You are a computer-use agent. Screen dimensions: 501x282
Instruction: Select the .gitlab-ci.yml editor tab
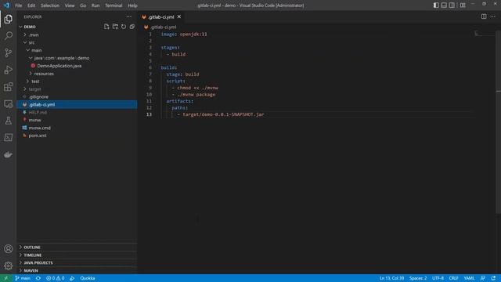pos(161,17)
